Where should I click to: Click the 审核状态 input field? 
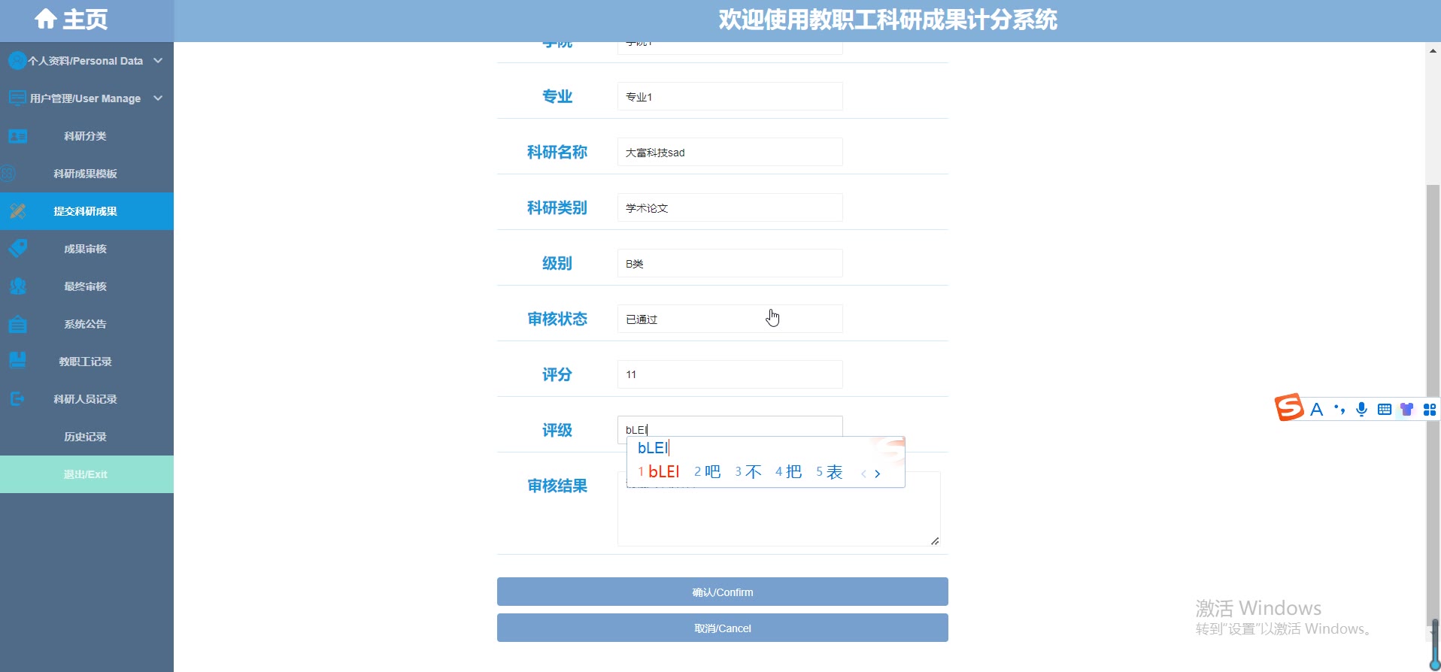(730, 319)
